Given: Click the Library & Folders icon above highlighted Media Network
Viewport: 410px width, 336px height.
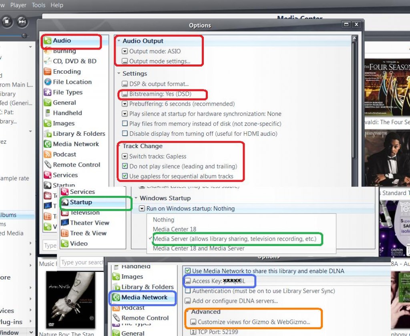Looking at the screenshot, I should coord(116,287).
